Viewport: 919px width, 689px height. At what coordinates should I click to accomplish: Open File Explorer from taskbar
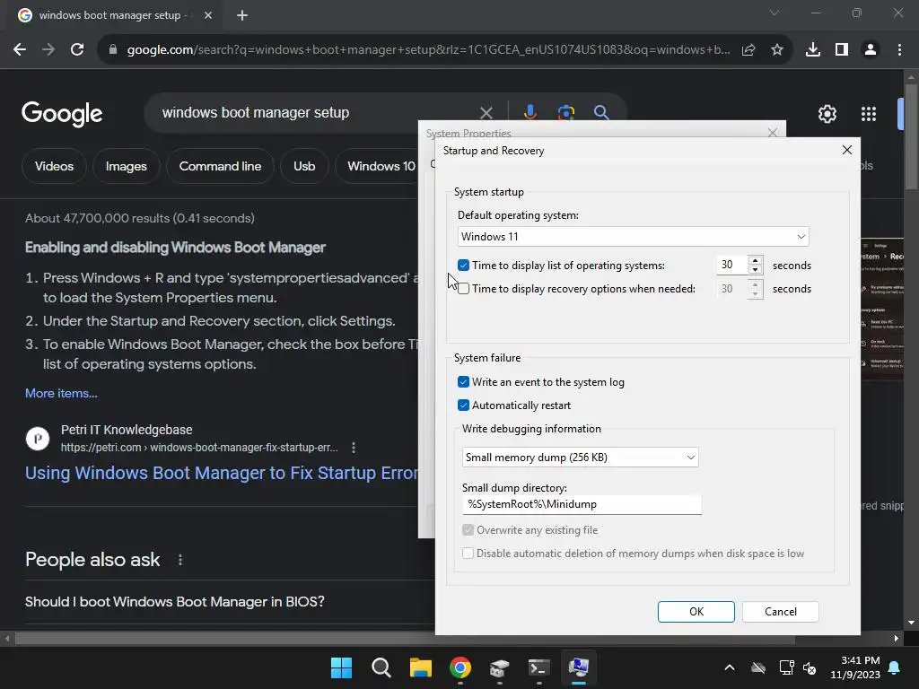pos(420,667)
